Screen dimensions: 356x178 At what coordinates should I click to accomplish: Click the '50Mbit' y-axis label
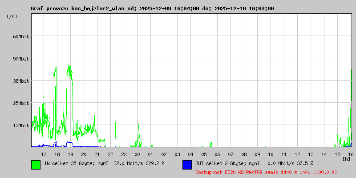[21, 59]
